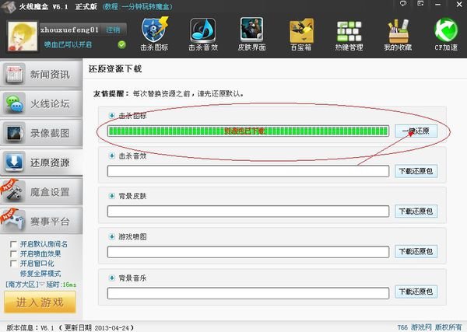Enable 开启喷血效果 checkbox
Image resolution: width=467 pixels, height=332 pixels.
pyautogui.click(x=13, y=253)
